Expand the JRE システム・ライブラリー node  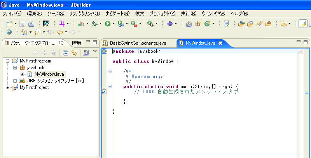[15, 81]
